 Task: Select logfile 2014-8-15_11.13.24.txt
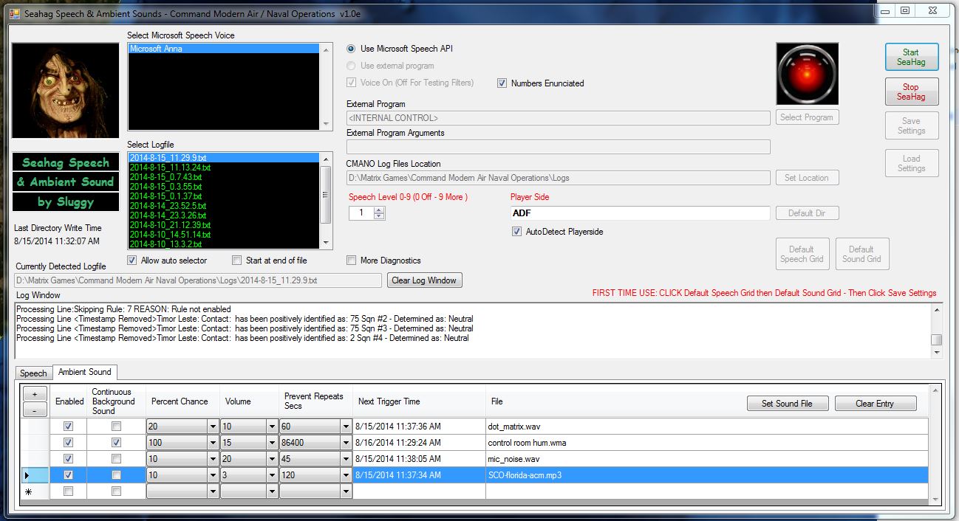(224, 168)
